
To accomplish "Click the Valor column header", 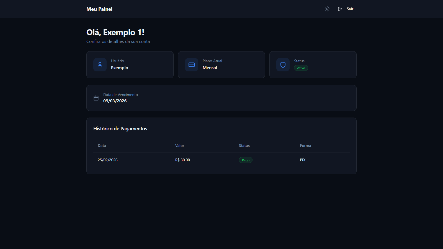I will point(180,146).
